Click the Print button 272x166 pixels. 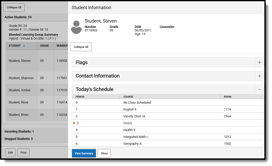pos(23,152)
